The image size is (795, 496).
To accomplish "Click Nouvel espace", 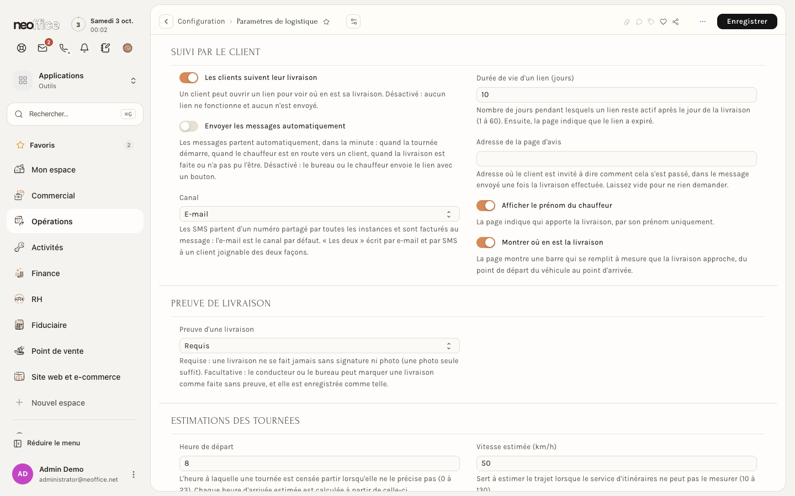I will 75,403.
